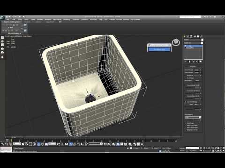
Task: Open the Modifiers menu
Action: point(40,20)
